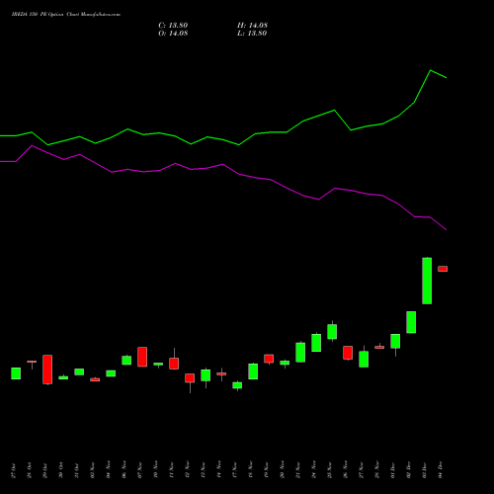The image size is (494, 494).
Task: Click the tallest green candlestick
Action: pos(427,281)
